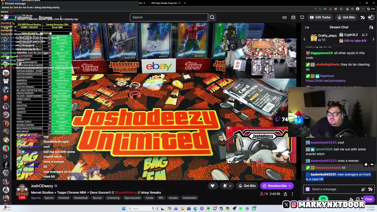Select the Unboxing tag
This screenshot has width=377, height=212.
coord(113,198)
